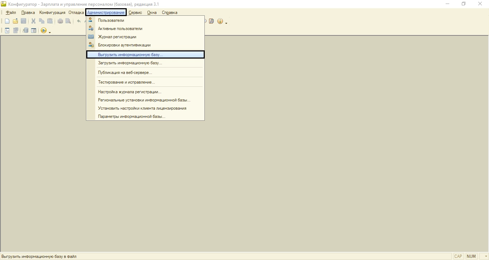Click the Close configuration icon
The height and width of the screenshot is (260, 489).
[x=16, y=31]
